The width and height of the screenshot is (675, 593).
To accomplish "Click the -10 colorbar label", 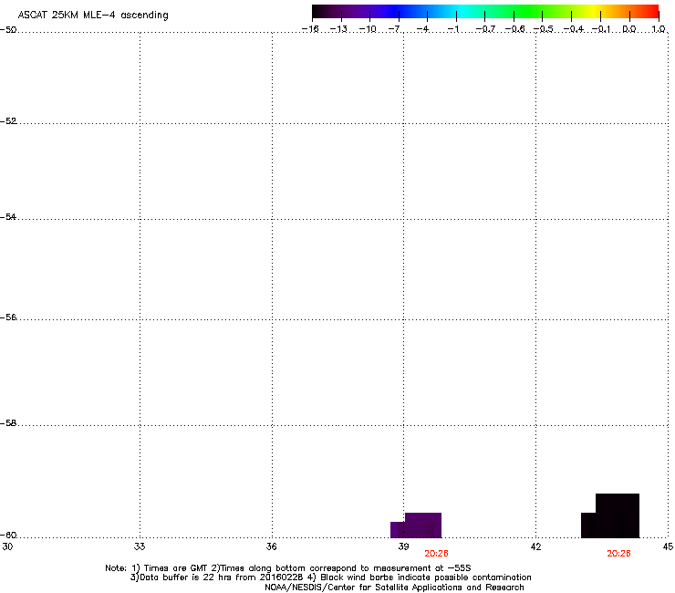I will tap(368, 29).
